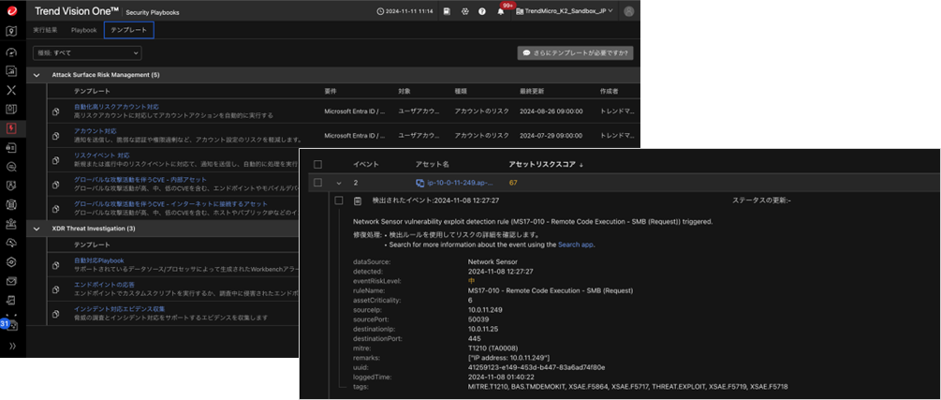This screenshot has height=400, width=941.
Task: Switch to the 実行結果 tab
Action: point(46,30)
